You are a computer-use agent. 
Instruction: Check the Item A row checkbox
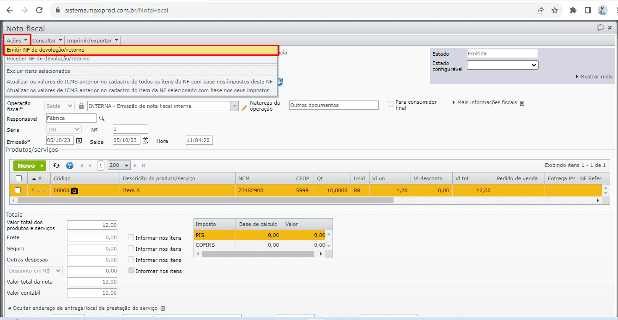tap(18, 190)
